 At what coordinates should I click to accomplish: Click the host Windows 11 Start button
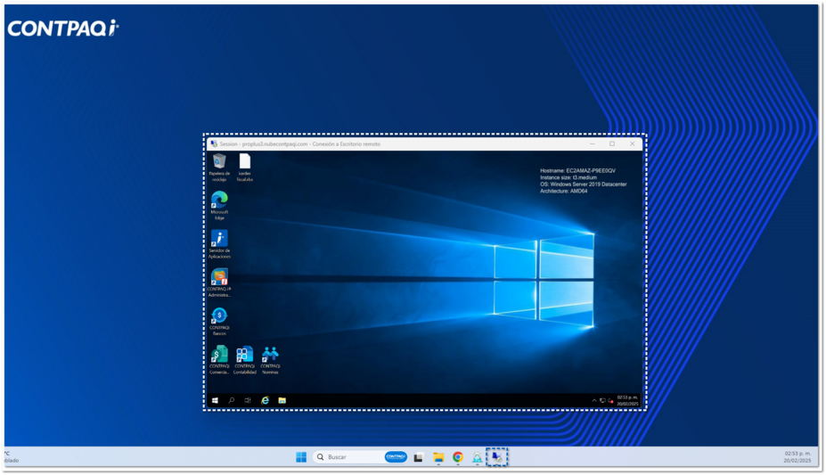pyautogui.click(x=301, y=457)
